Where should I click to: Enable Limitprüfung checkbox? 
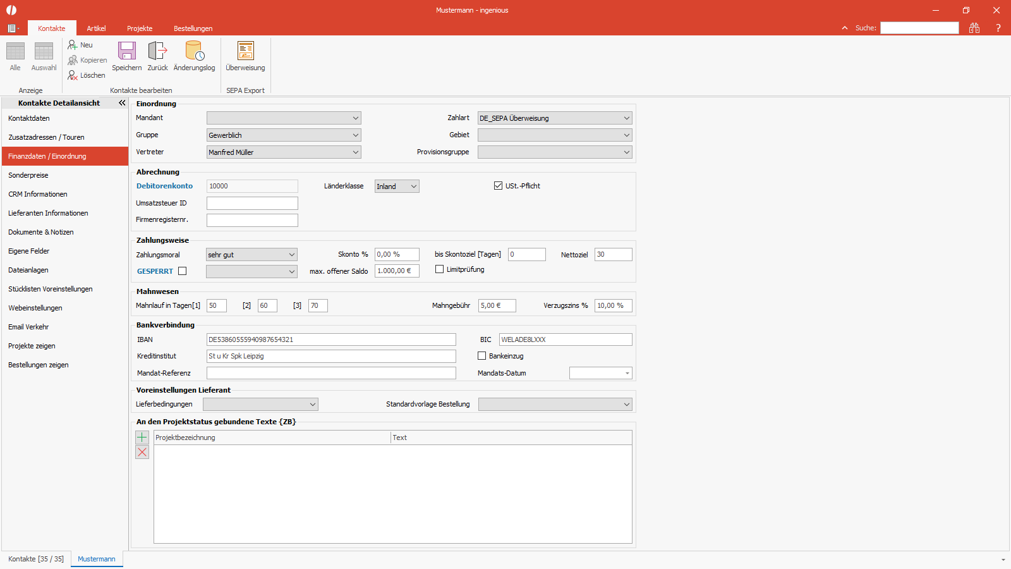(439, 269)
